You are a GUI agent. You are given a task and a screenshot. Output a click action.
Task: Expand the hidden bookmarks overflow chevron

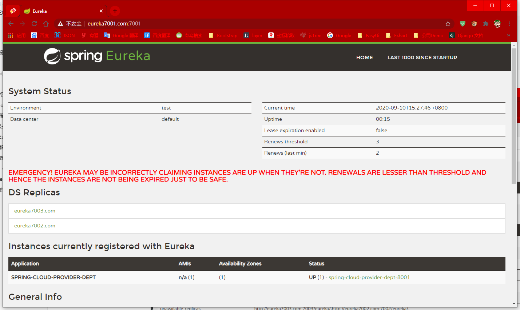[x=508, y=35]
